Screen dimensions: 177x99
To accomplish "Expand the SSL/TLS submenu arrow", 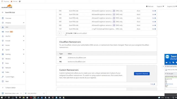I will pyautogui.click(x=24, y=36).
